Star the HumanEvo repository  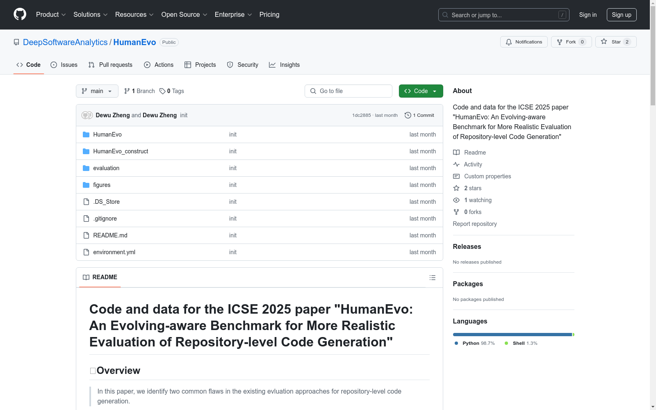[x=616, y=42]
